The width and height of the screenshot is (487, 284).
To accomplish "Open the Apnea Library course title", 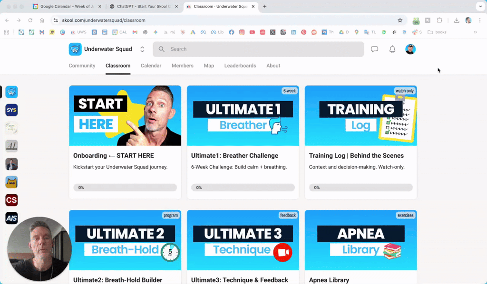I will coord(329,280).
